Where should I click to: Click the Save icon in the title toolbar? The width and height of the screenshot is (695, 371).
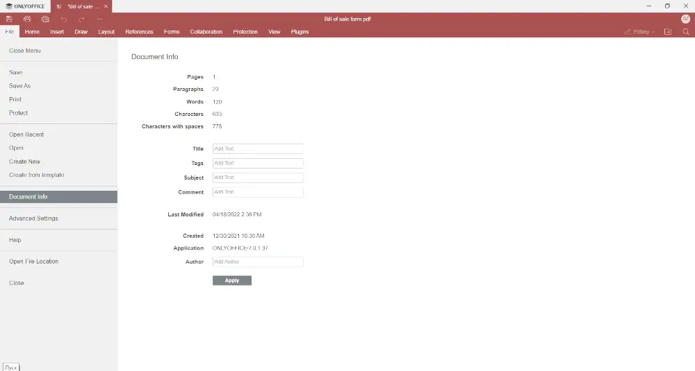coord(9,19)
